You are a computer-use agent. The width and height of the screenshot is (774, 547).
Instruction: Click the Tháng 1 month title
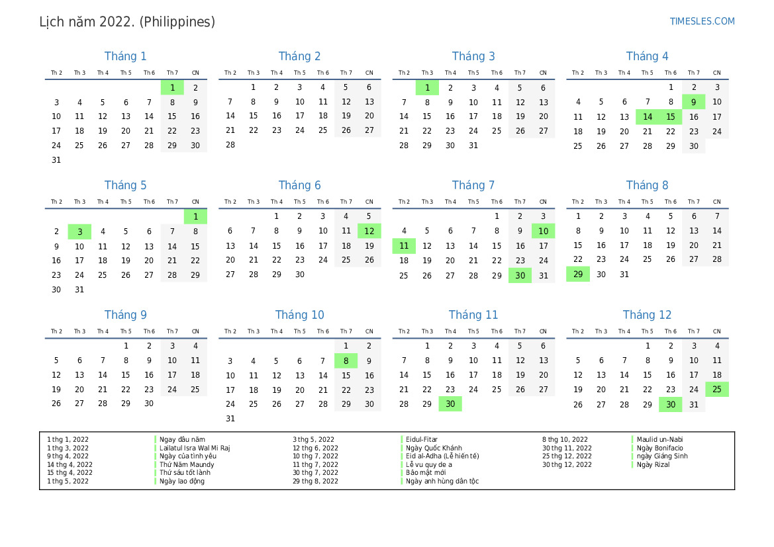(x=126, y=56)
